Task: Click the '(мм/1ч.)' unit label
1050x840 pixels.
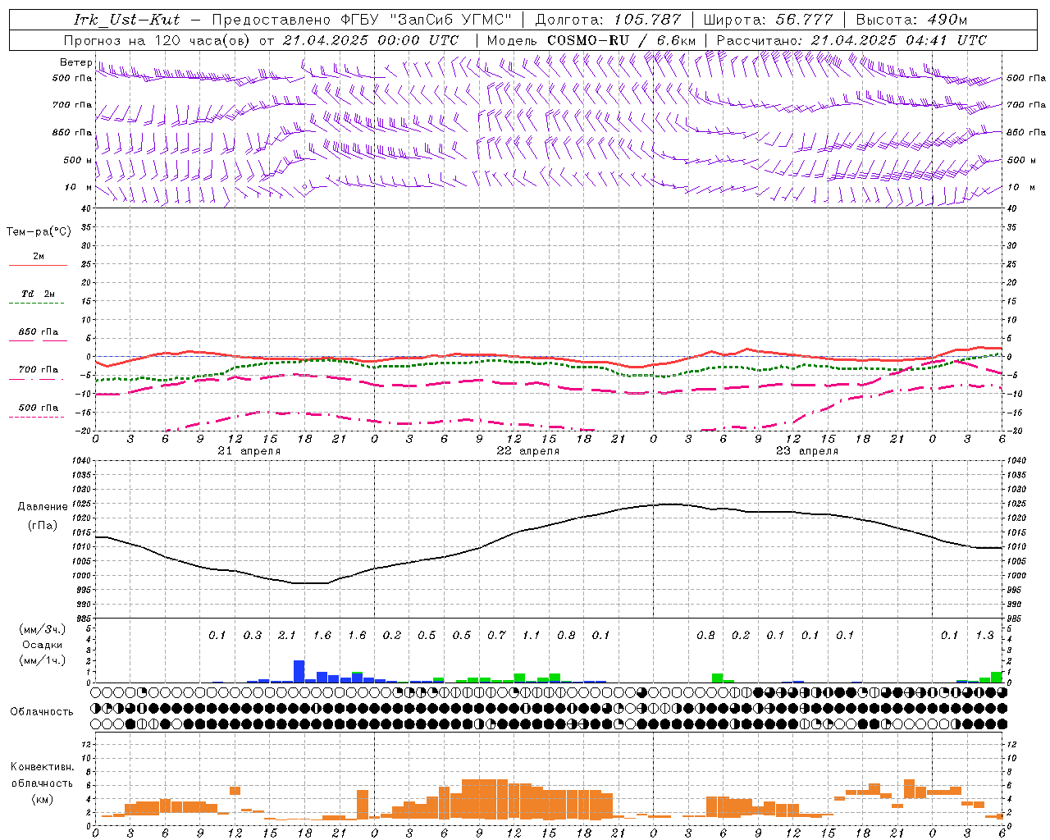Action: coord(42,660)
